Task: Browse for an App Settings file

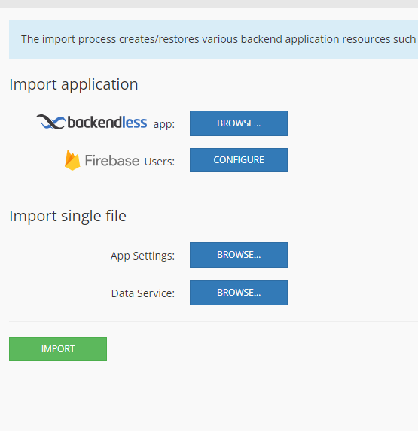Action: point(239,255)
